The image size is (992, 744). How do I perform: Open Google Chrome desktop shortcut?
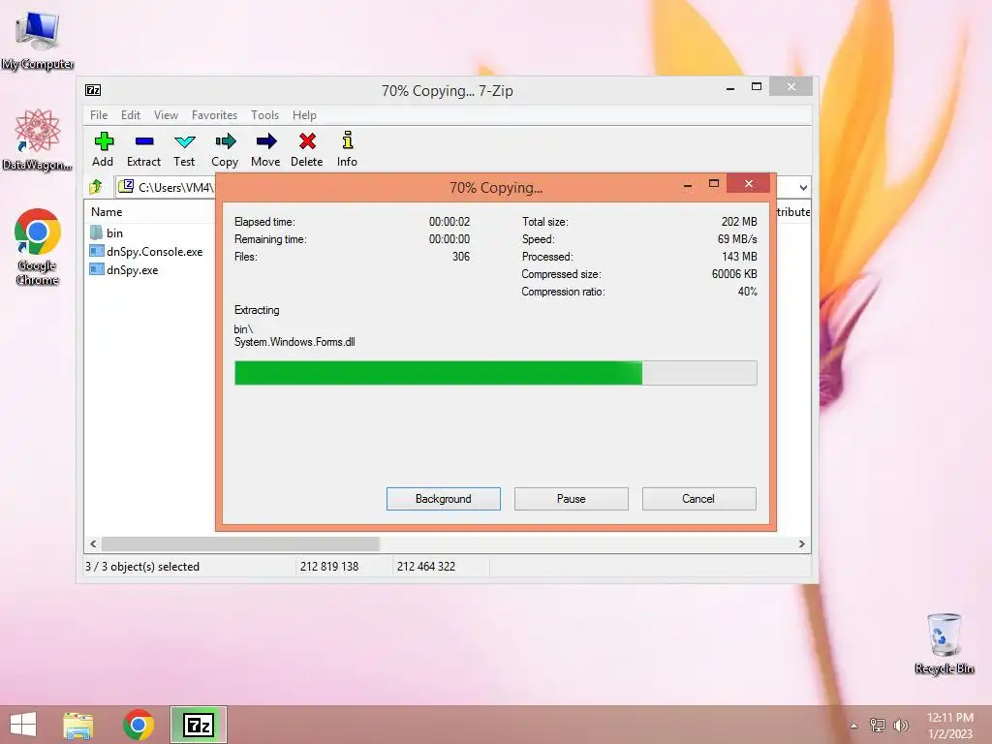point(38,247)
